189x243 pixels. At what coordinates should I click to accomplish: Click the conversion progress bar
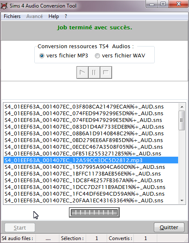(x=94, y=212)
